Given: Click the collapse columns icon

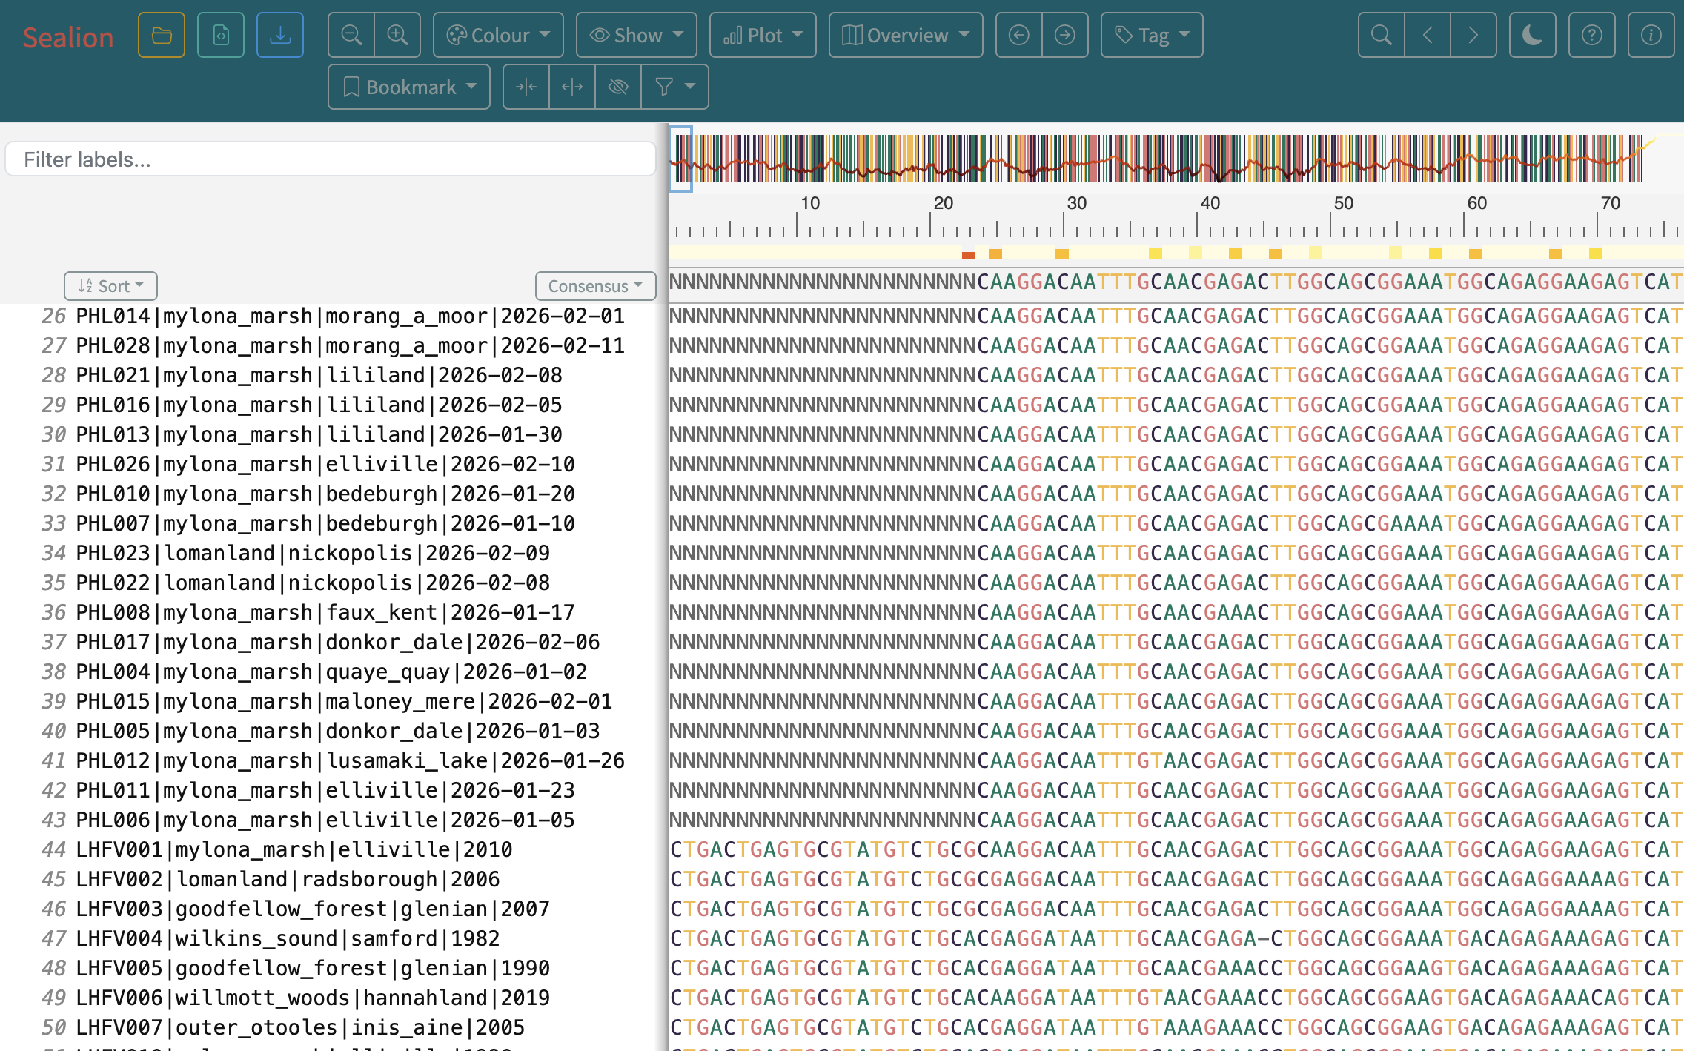Looking at the screenshot, I should tap(526, 87).
